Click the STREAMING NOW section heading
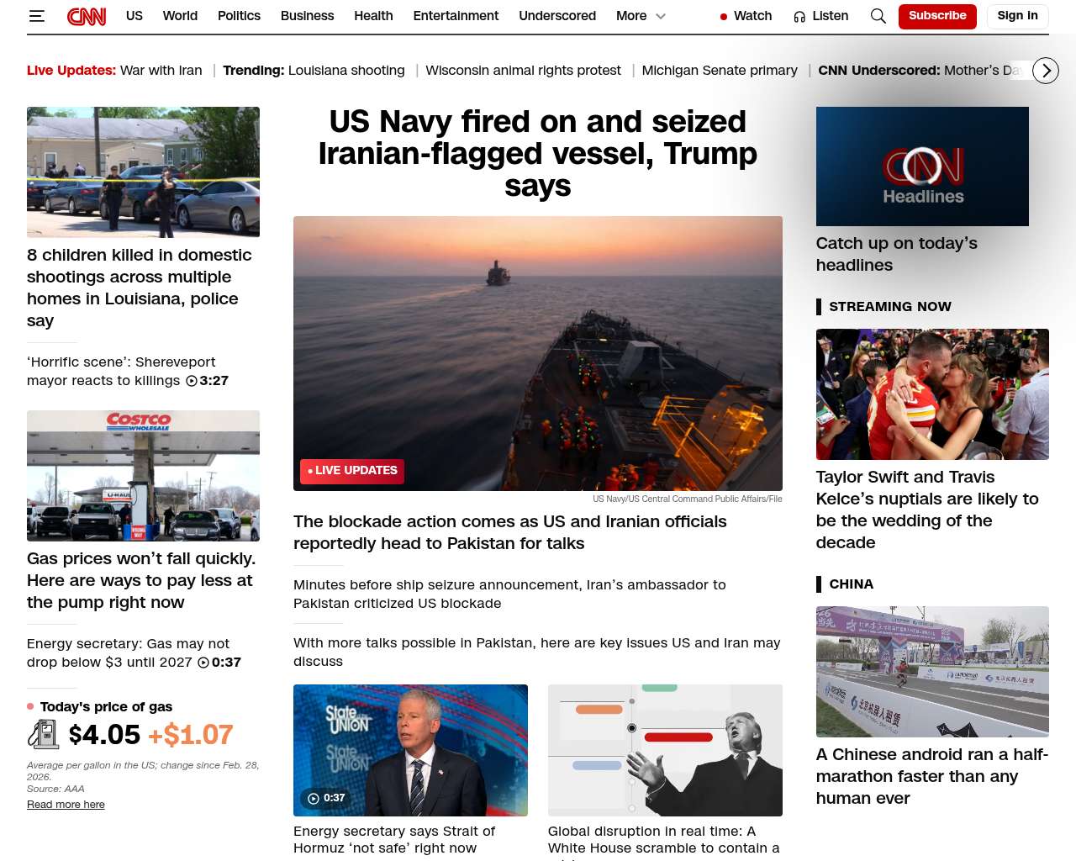 pyautogui.click(x=890, y=307)
